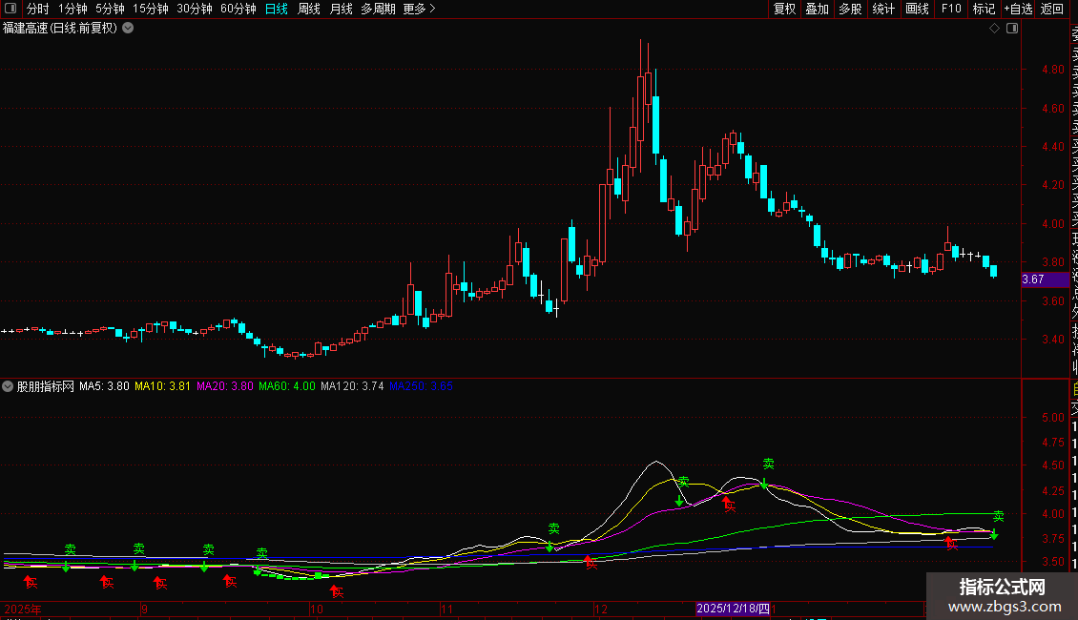
Task: Open the stock title dropdown for 福建高速
Action: 128,29
